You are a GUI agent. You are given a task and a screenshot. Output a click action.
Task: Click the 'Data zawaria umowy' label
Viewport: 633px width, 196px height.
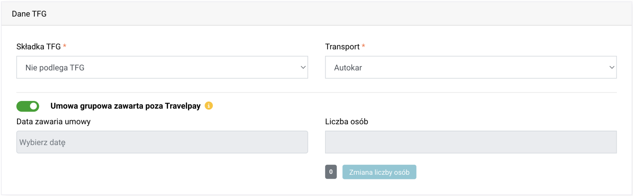click(53, 122)
